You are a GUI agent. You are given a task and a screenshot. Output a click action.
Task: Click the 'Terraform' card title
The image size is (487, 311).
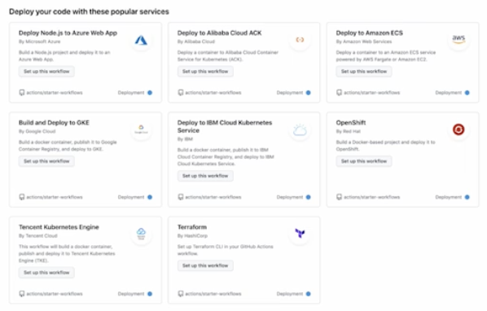(x=192, y=227)
